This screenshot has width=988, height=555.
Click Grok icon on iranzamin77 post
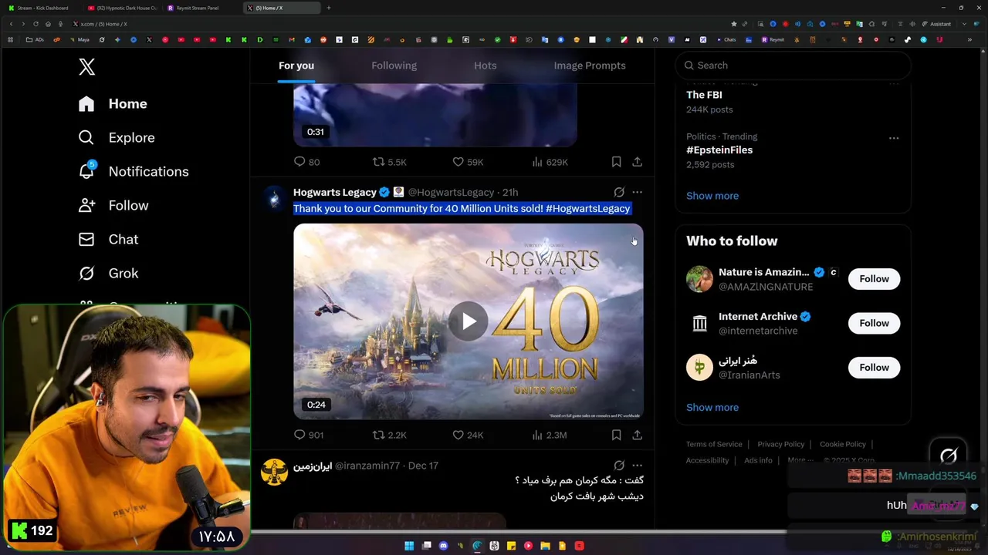(619, 465)
